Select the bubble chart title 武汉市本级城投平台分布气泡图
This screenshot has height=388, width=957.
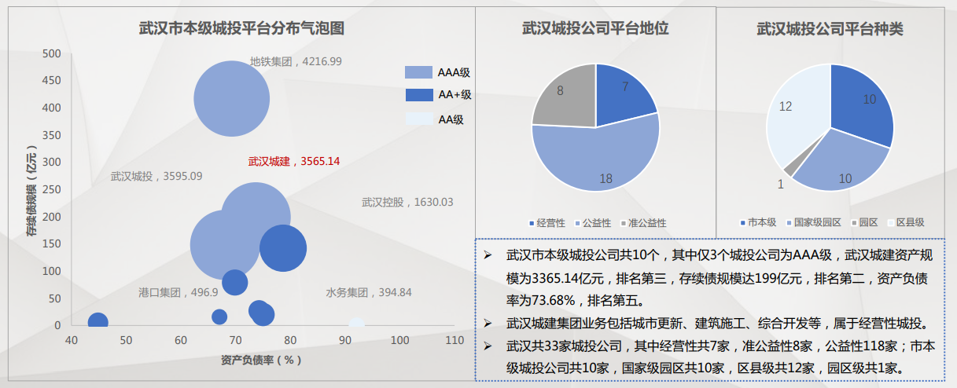point(242,28)
